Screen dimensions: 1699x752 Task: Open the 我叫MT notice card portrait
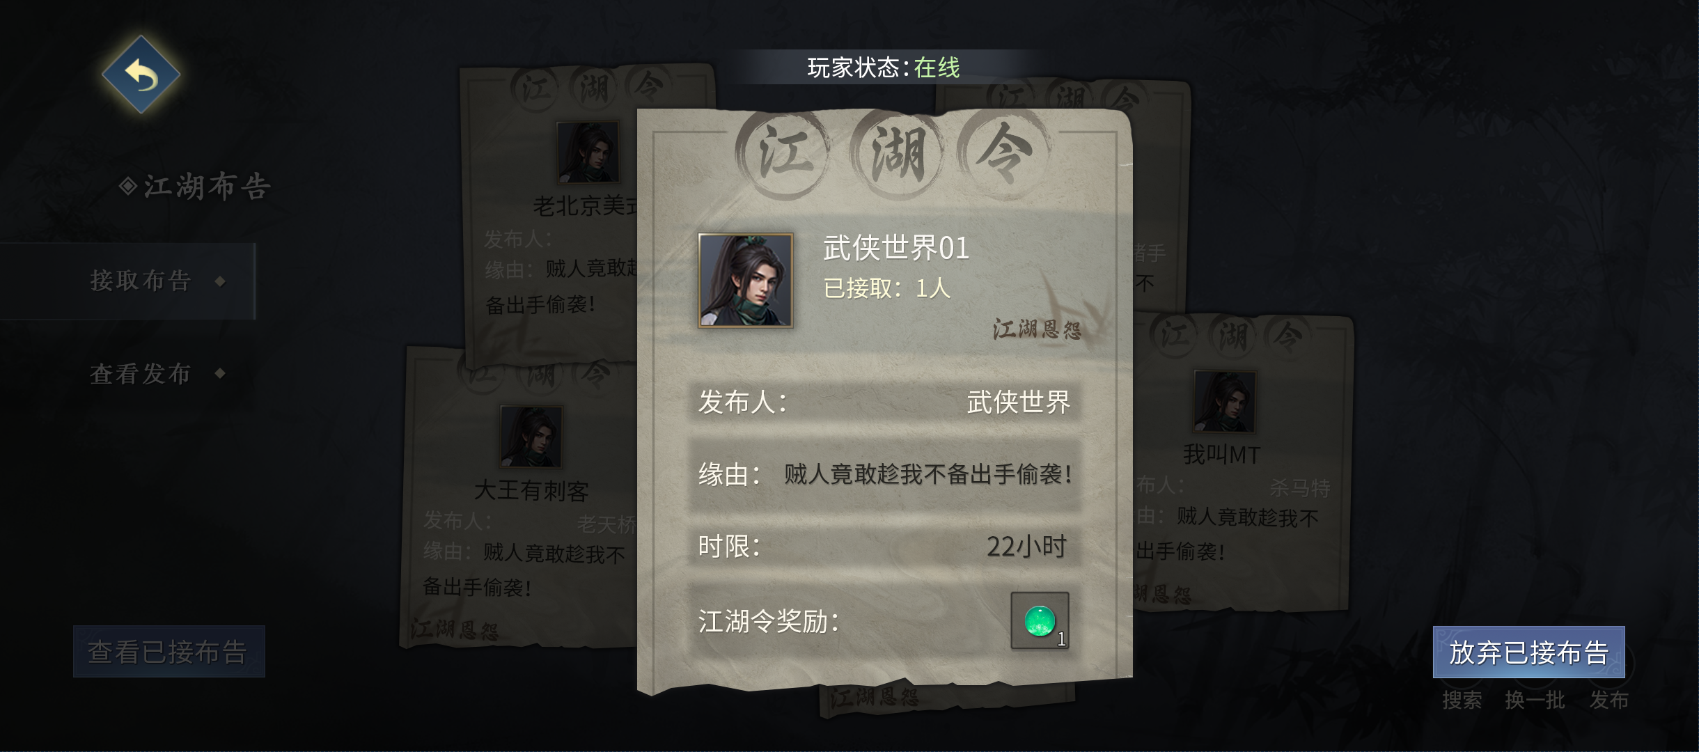[x=1225, y=402]
